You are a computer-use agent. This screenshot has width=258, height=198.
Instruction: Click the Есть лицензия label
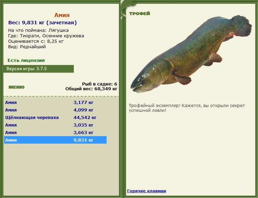click(26, 61)
